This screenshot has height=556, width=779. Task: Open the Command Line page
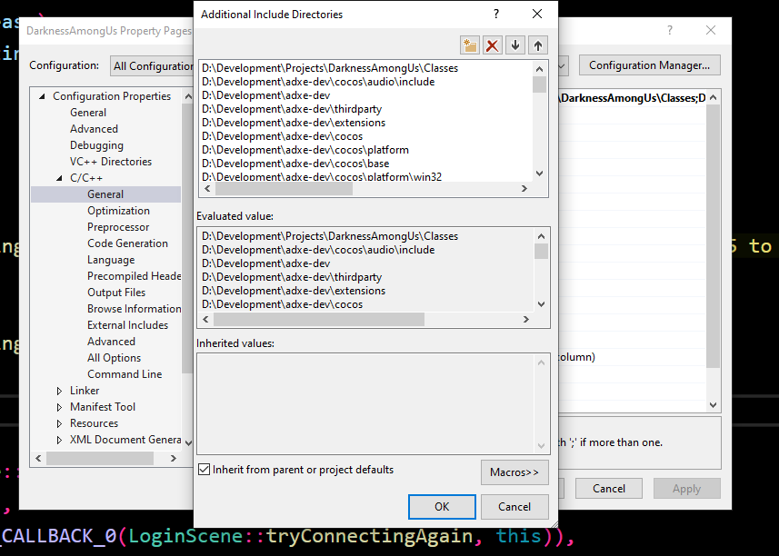125,375
